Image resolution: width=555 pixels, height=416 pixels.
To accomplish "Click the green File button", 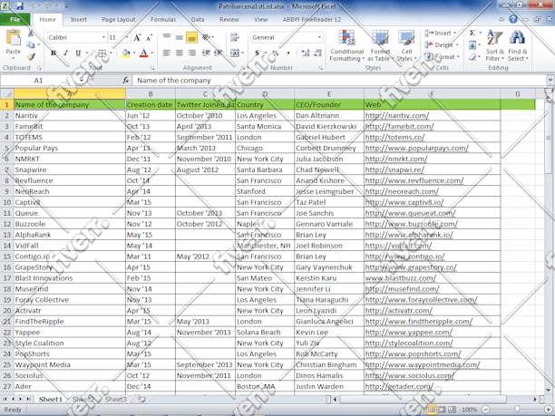I will tap(16, 19).
